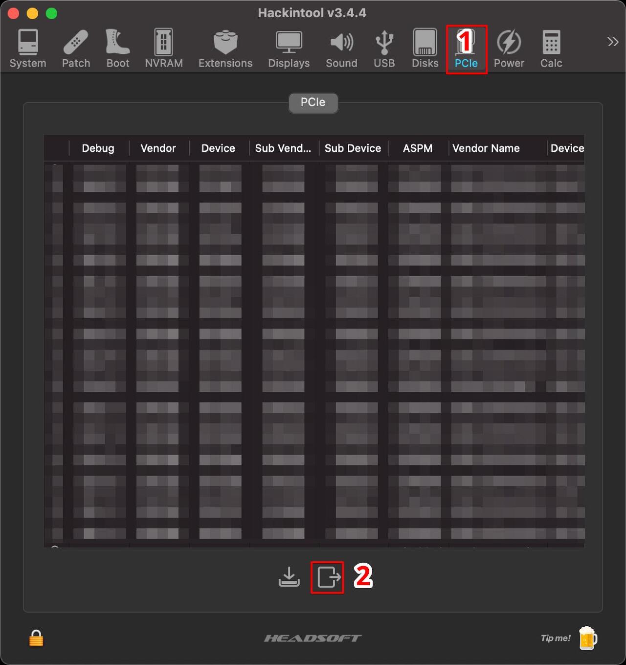Screen dimensions: 626x665
Task: Open the Displays section
Action: pyautogui.click(x=289, y=49)
